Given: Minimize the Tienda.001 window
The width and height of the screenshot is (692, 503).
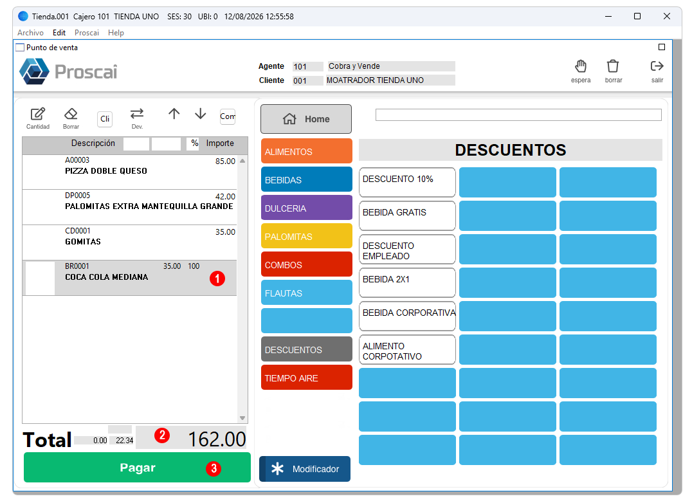Looking at the screenshot, I should (x=608, y=16).
